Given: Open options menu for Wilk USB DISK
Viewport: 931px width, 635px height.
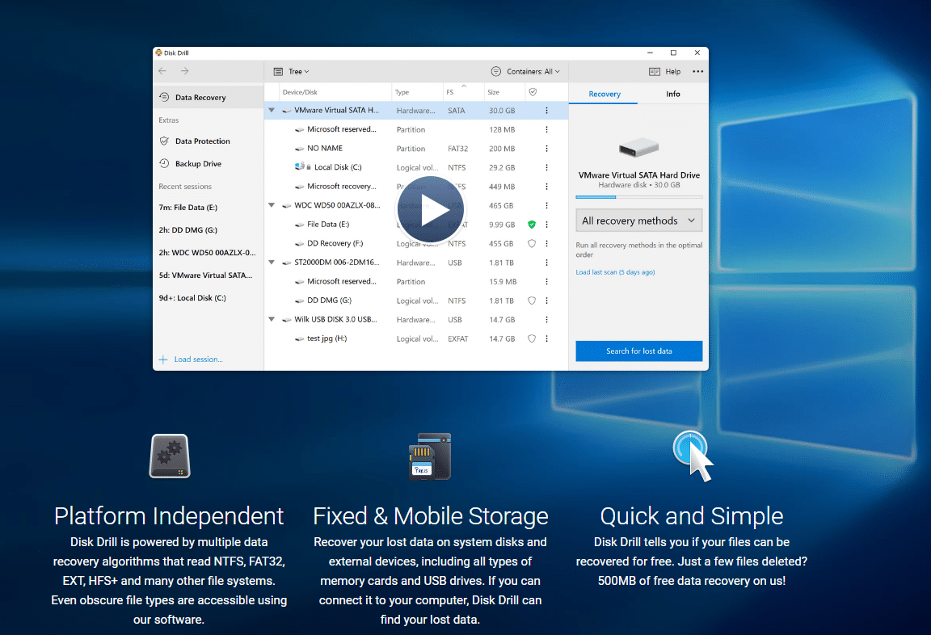Looking at the screenshot, I should pyautogui.click(x=547, y=319).
